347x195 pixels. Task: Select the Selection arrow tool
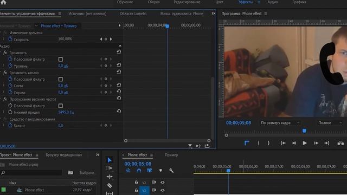pos(110,160)
